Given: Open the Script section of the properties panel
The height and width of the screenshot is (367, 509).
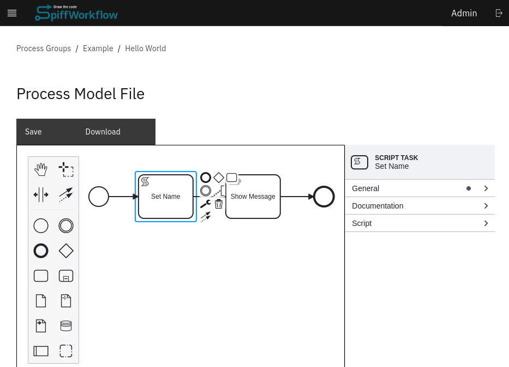Looking at the screenshot, I should click(x=420, y=223).
